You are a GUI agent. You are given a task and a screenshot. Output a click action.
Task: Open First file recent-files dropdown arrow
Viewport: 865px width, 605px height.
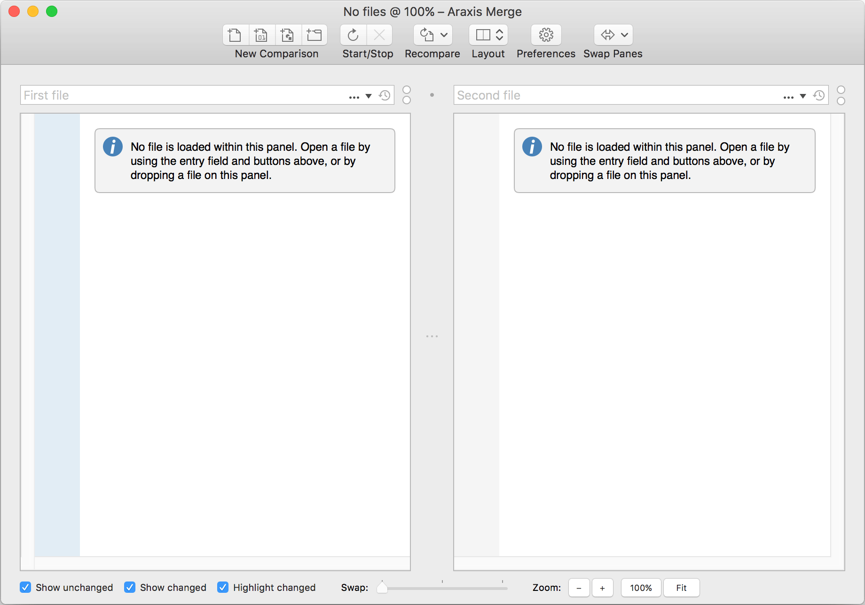[369, 96]
